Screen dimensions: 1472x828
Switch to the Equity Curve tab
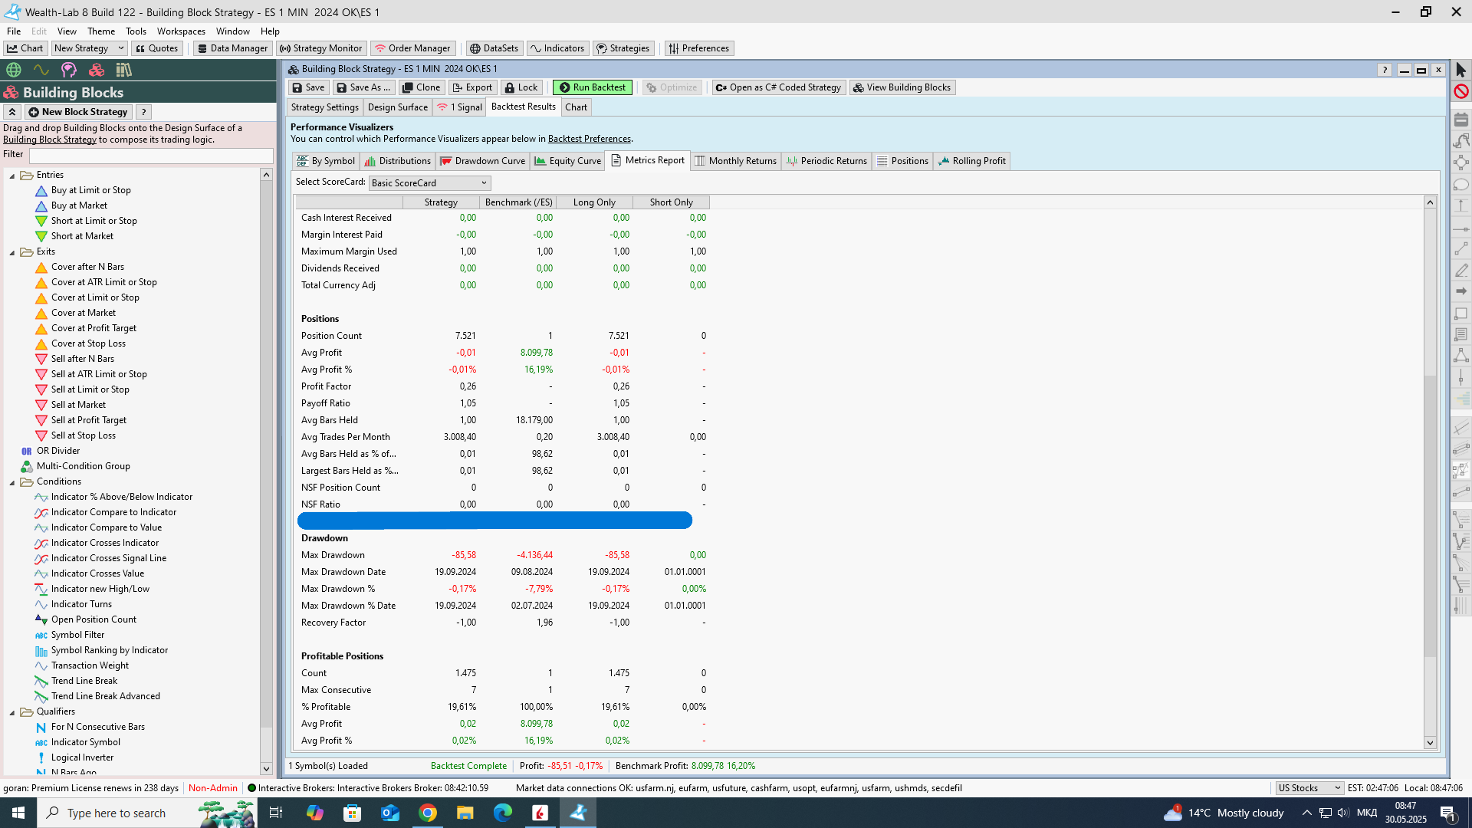click(567, 161)
